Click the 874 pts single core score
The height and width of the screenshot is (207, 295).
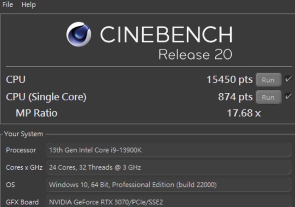235,97
